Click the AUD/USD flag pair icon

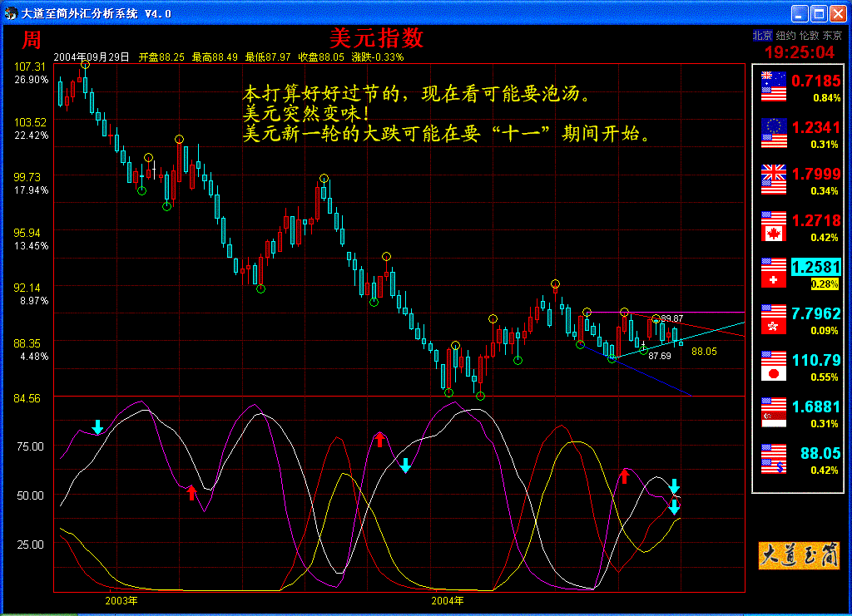(x=774, y=86)
